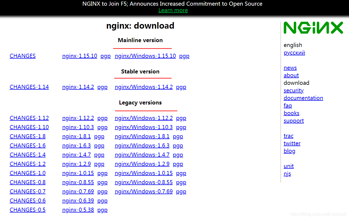
Task: Open pgp link next to nginx-0.5.38
Action: point(102,210)
